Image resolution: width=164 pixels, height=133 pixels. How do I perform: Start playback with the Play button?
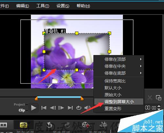tap(33, 108)
